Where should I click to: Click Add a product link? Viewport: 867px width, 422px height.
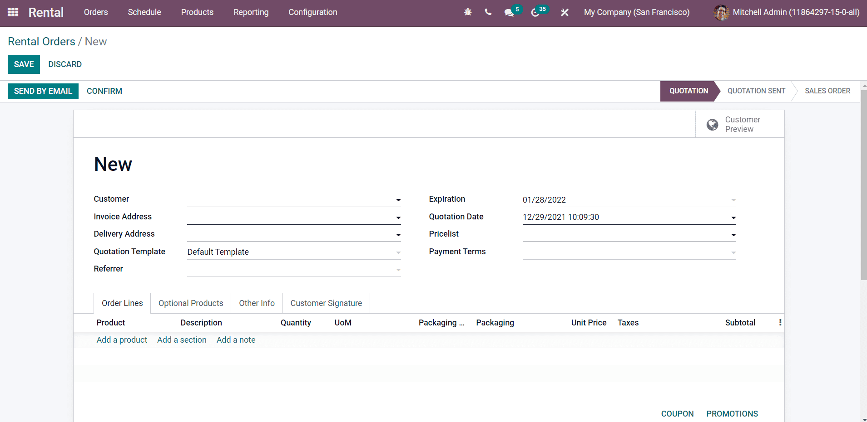[122, 340]
